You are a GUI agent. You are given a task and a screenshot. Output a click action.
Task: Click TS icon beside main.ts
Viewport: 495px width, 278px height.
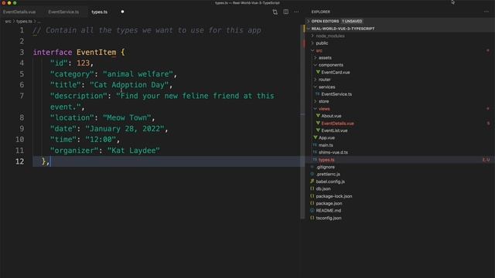pyautogui.click(x=315, y=145)
